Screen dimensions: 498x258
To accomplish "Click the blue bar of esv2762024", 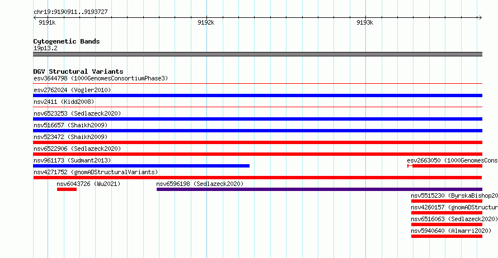I will pyautogui.click(x=257, y=95).
